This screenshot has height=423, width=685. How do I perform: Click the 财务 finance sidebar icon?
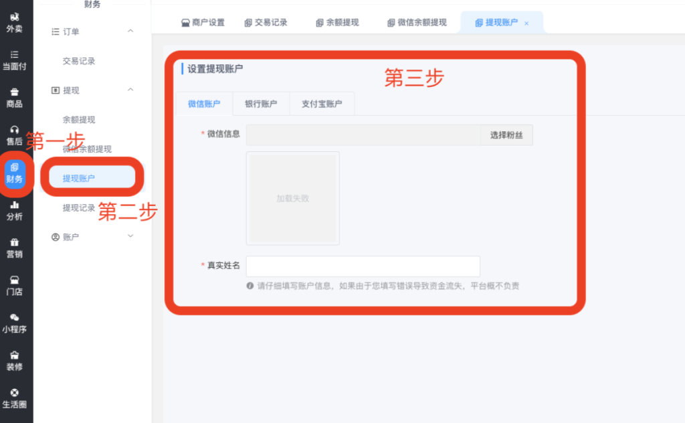(x=15, y=173)
